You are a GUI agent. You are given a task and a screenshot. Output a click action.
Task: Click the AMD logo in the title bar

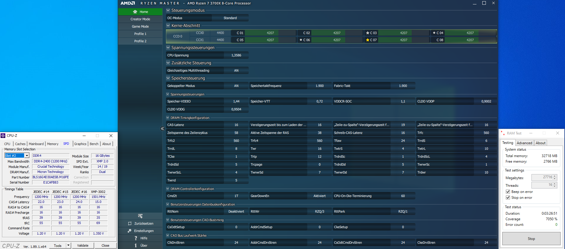128,3
